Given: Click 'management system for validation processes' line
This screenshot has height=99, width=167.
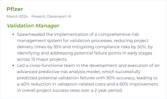Looking at the screenshot, I should 64,41.
